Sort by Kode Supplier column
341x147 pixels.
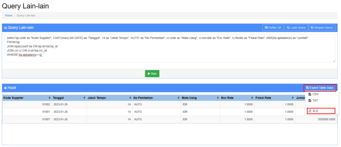(27, 98)
